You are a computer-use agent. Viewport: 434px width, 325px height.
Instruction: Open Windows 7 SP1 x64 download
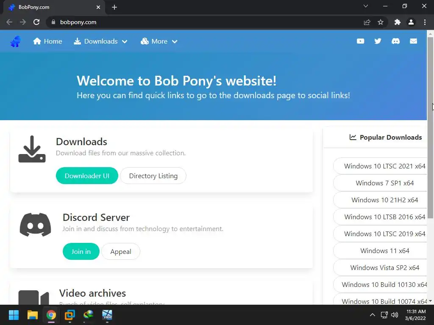tap(380, 183)
